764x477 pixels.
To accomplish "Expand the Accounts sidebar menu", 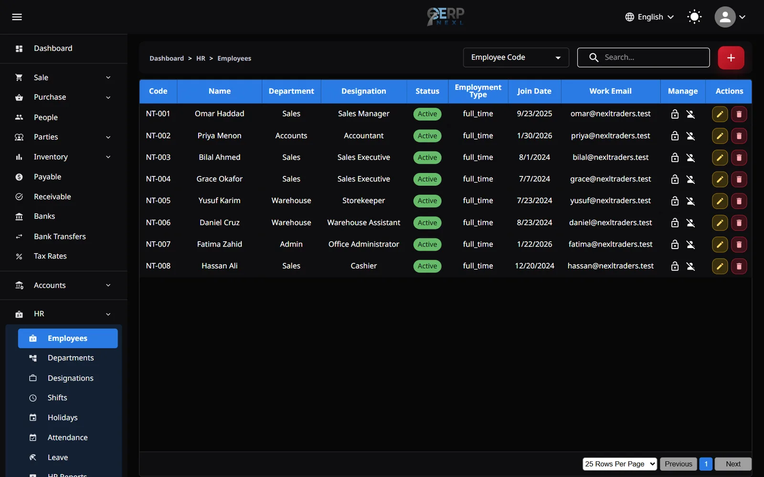I will [x=64, y=285].
